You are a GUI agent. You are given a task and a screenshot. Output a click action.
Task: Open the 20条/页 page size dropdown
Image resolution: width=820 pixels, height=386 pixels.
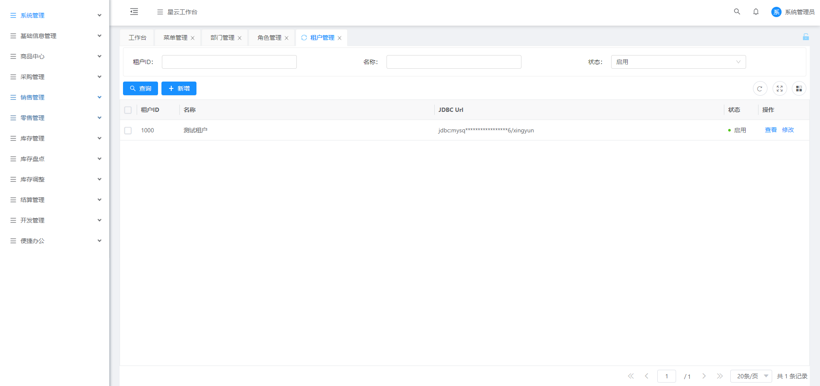click(x=751, y=376)
